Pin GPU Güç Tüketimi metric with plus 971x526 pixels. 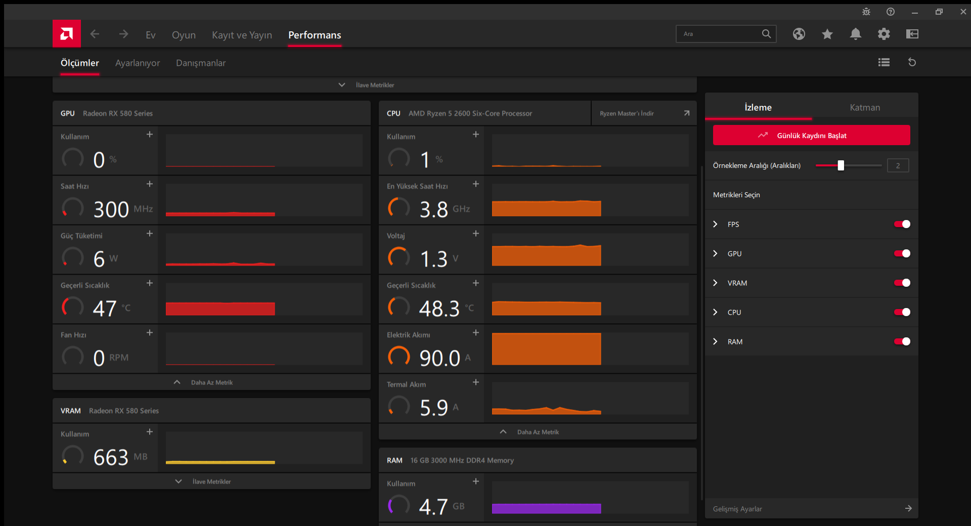[x=150, y=233]
